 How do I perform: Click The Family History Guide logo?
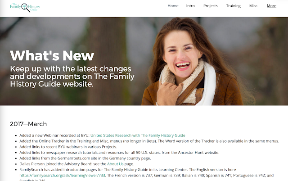tap(25, 8)
